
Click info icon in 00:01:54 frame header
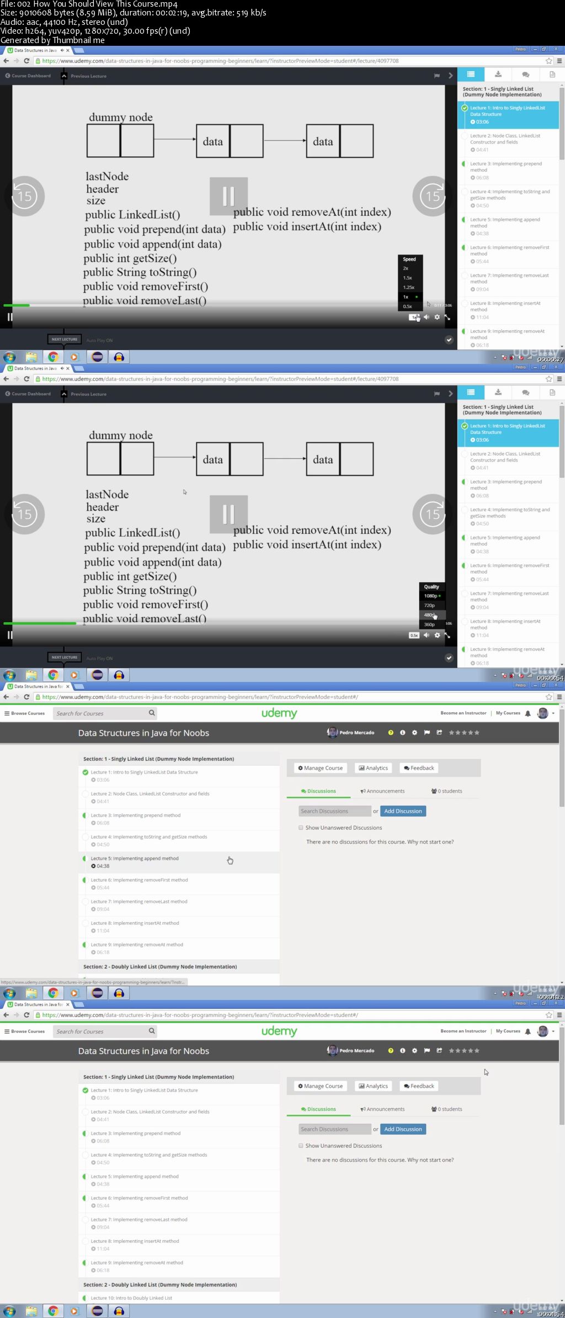(403, 1051)
